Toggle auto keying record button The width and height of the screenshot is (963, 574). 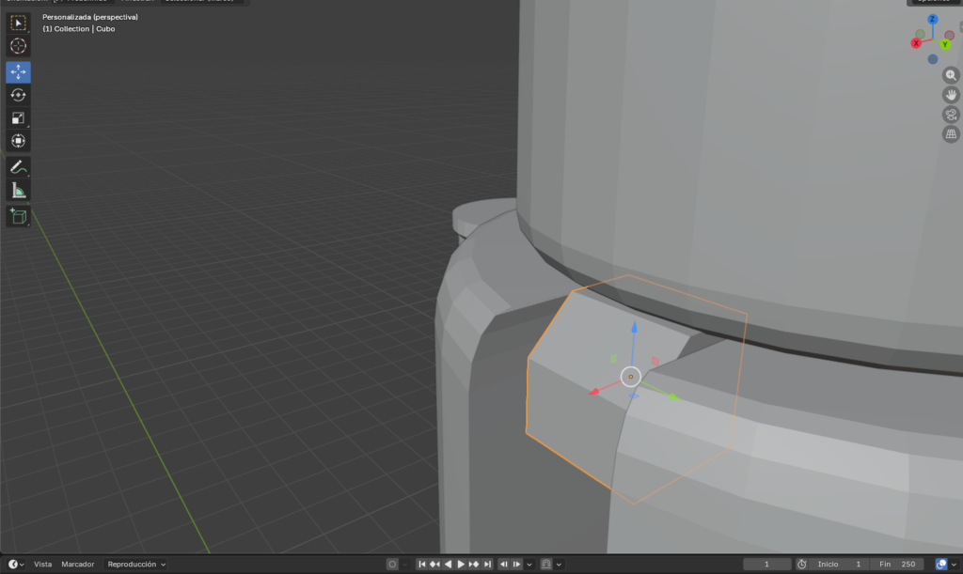(392, 565)
